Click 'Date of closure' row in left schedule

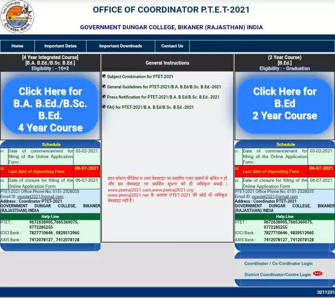(x=50, y=183)
